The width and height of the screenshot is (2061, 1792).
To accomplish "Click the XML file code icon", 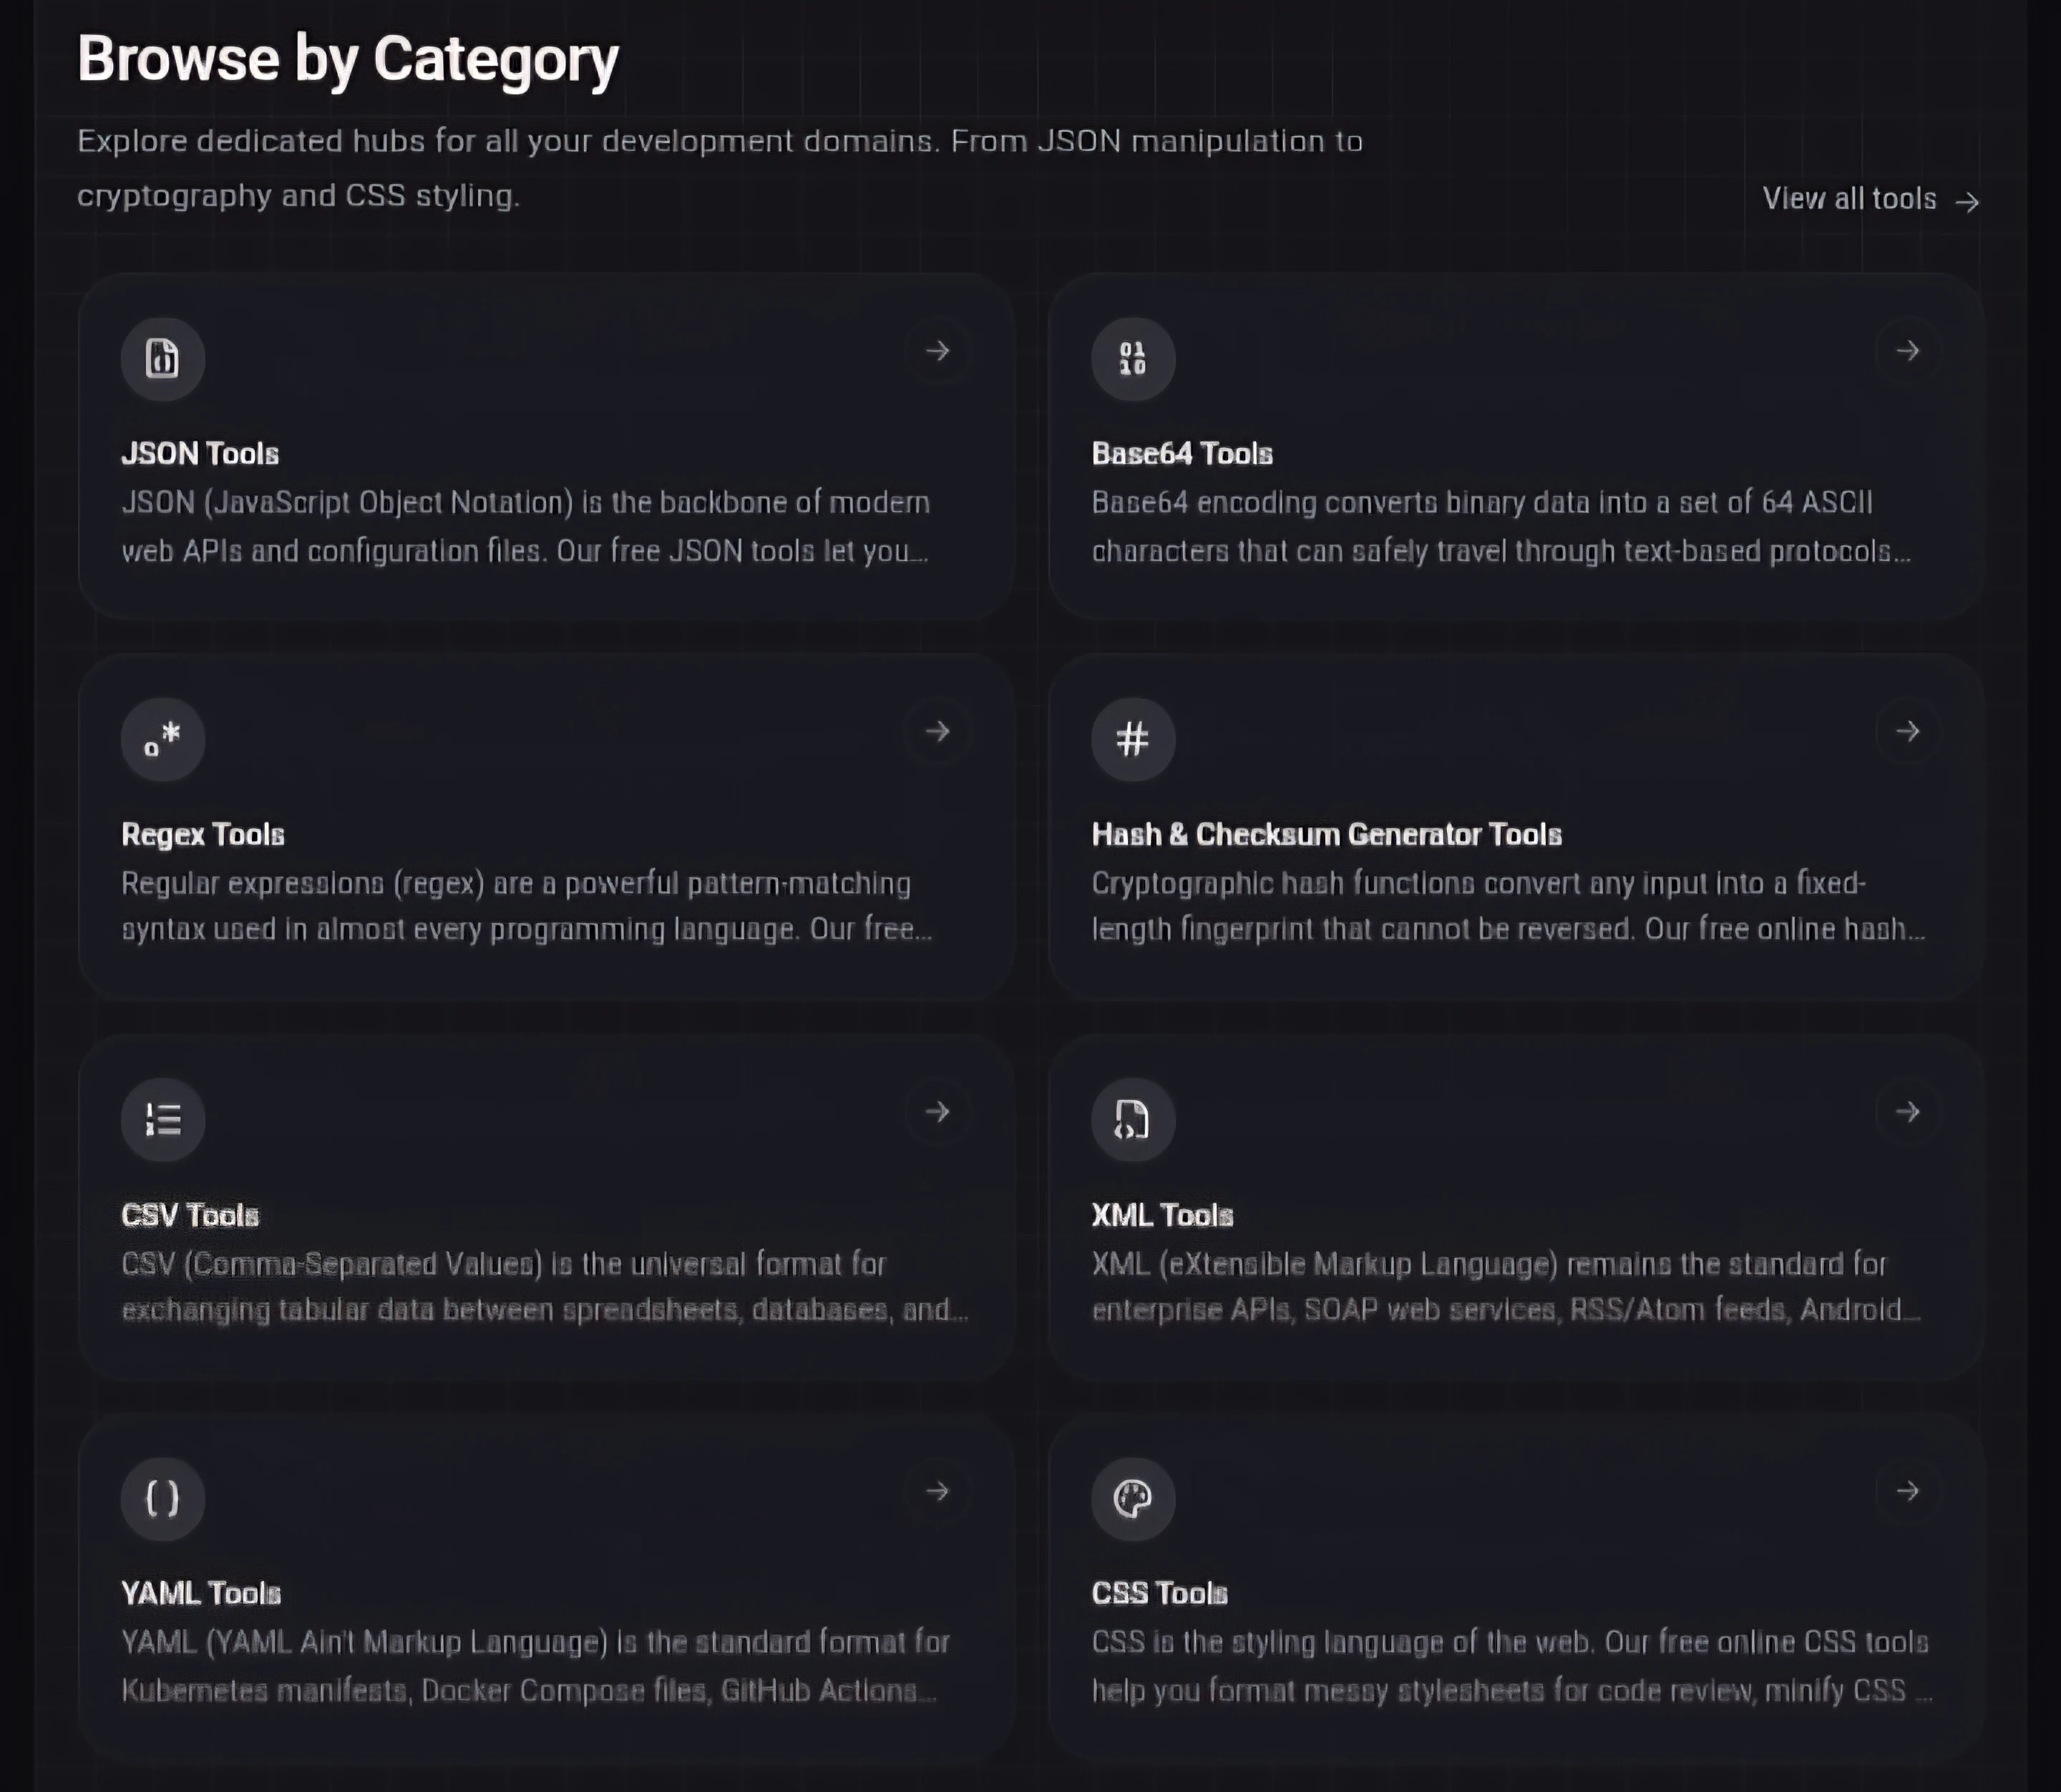I will [1133, 1120].
